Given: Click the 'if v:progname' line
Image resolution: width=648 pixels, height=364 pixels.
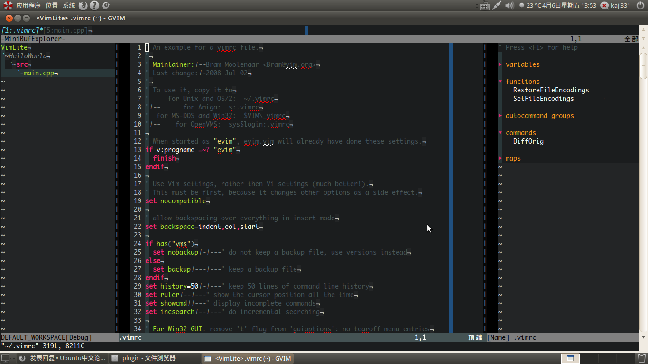Looking at the screenshot, I should (191, 150).
